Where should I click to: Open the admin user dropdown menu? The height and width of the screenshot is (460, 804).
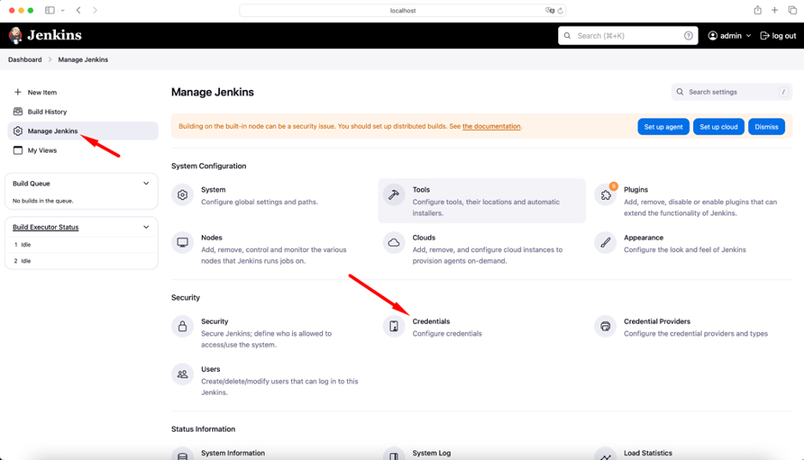point(729,36)
